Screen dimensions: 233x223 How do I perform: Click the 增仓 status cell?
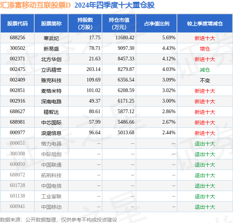tap(205, 49)
